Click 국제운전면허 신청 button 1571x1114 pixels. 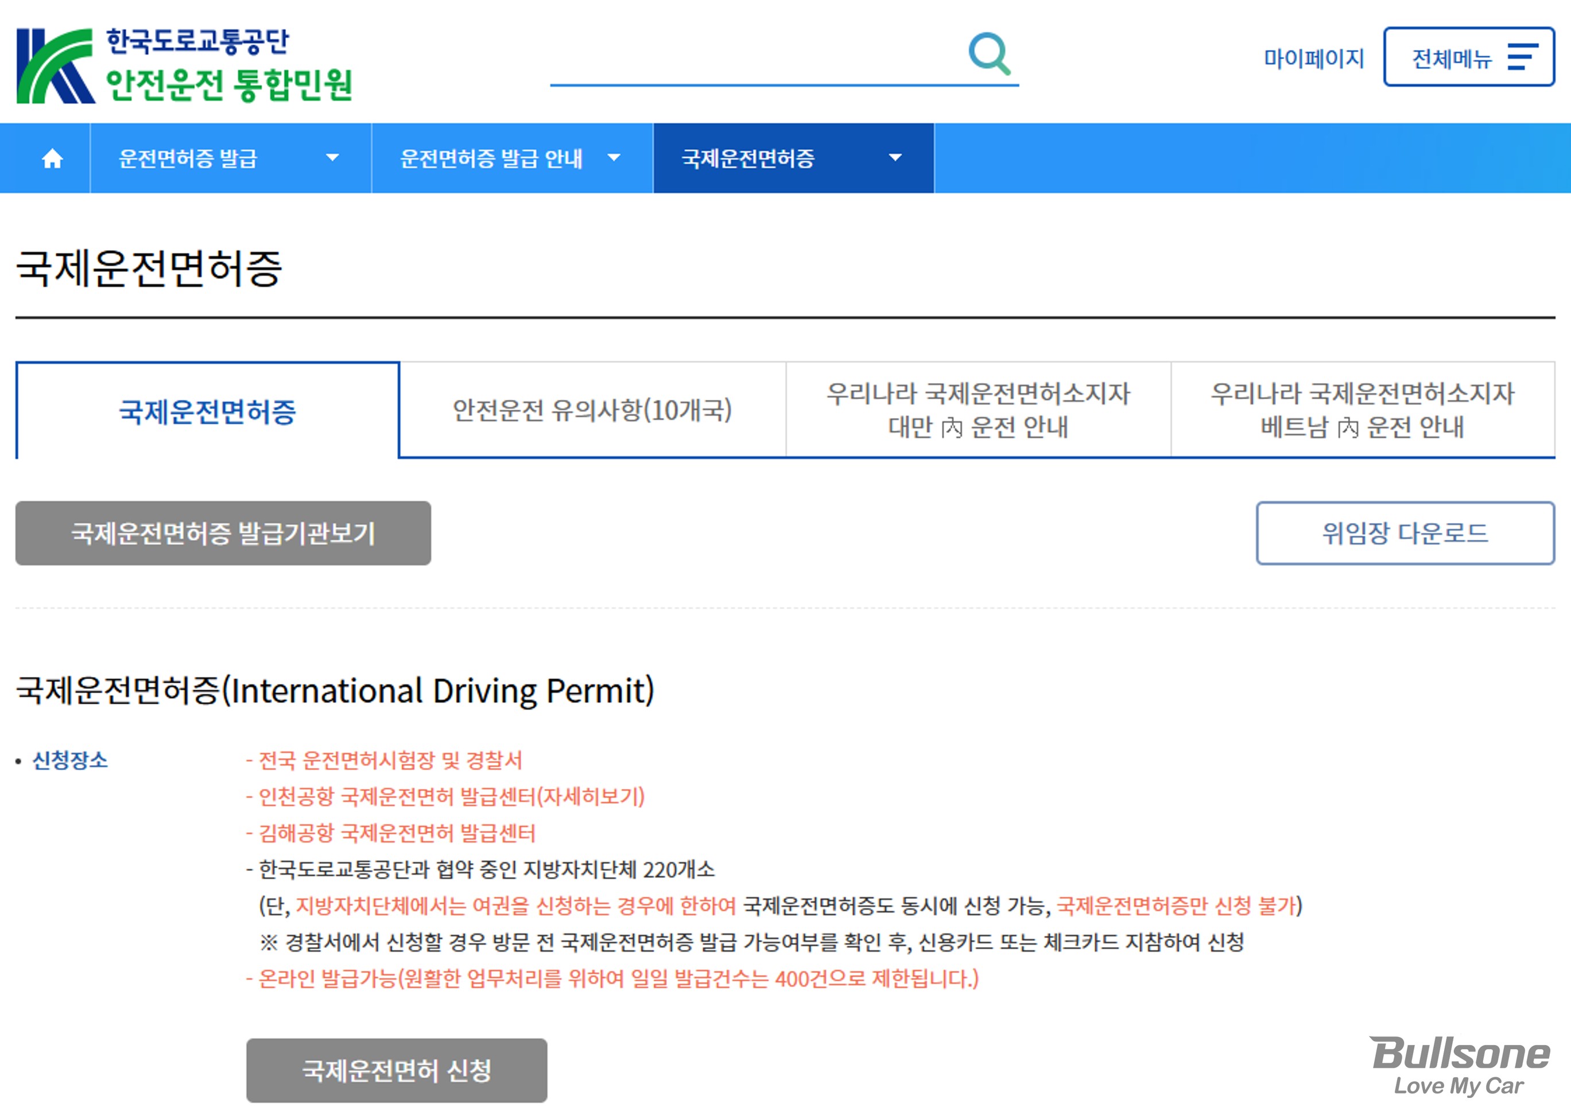click(396, 1069)
